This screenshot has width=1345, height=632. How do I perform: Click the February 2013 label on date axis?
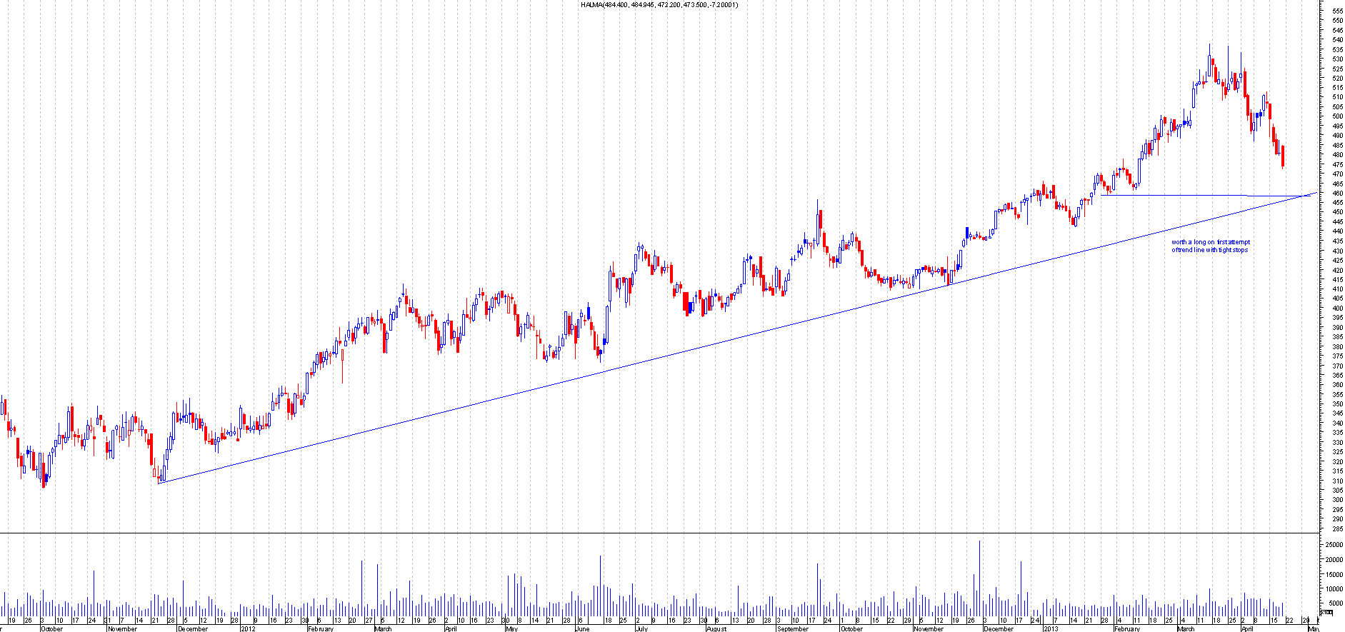pos(1127,629)
